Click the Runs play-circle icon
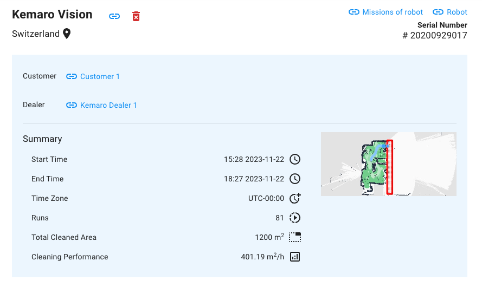Image resolution: width=482 pixels, height=287 pixels. pyautogui.click(x=295, y=218)
